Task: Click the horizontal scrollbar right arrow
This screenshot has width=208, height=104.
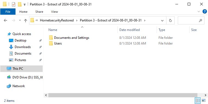Action: point(206,95)
